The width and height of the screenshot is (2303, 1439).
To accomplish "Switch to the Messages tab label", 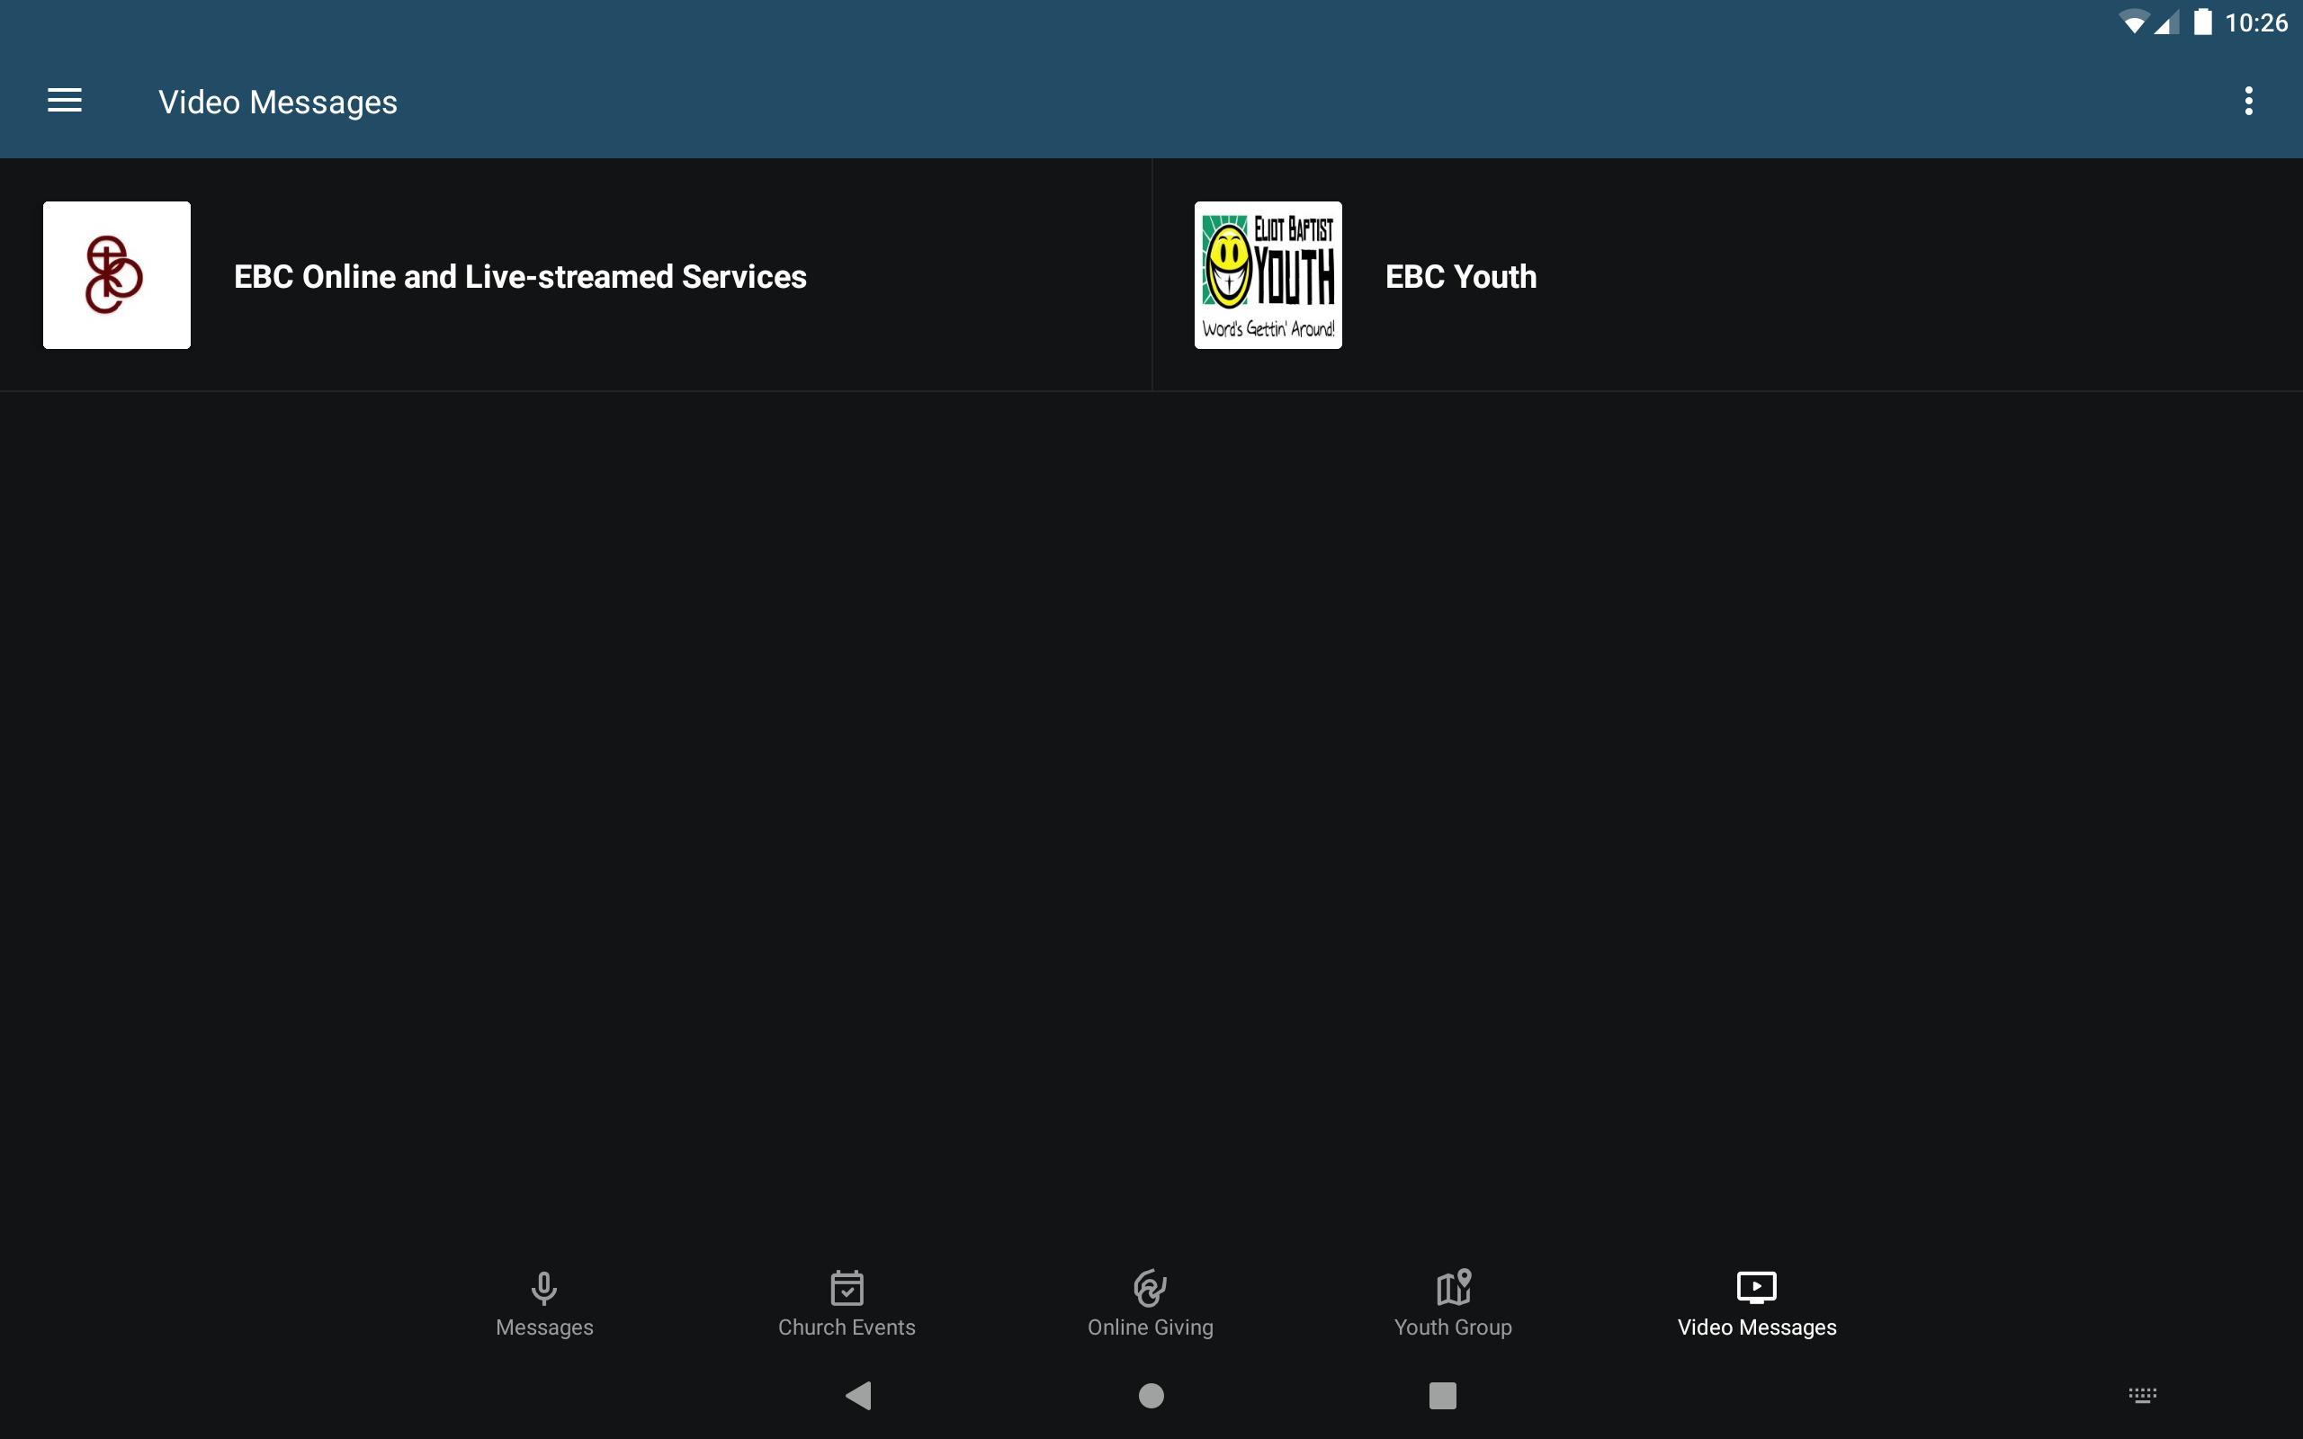I will pos(544,1327).
